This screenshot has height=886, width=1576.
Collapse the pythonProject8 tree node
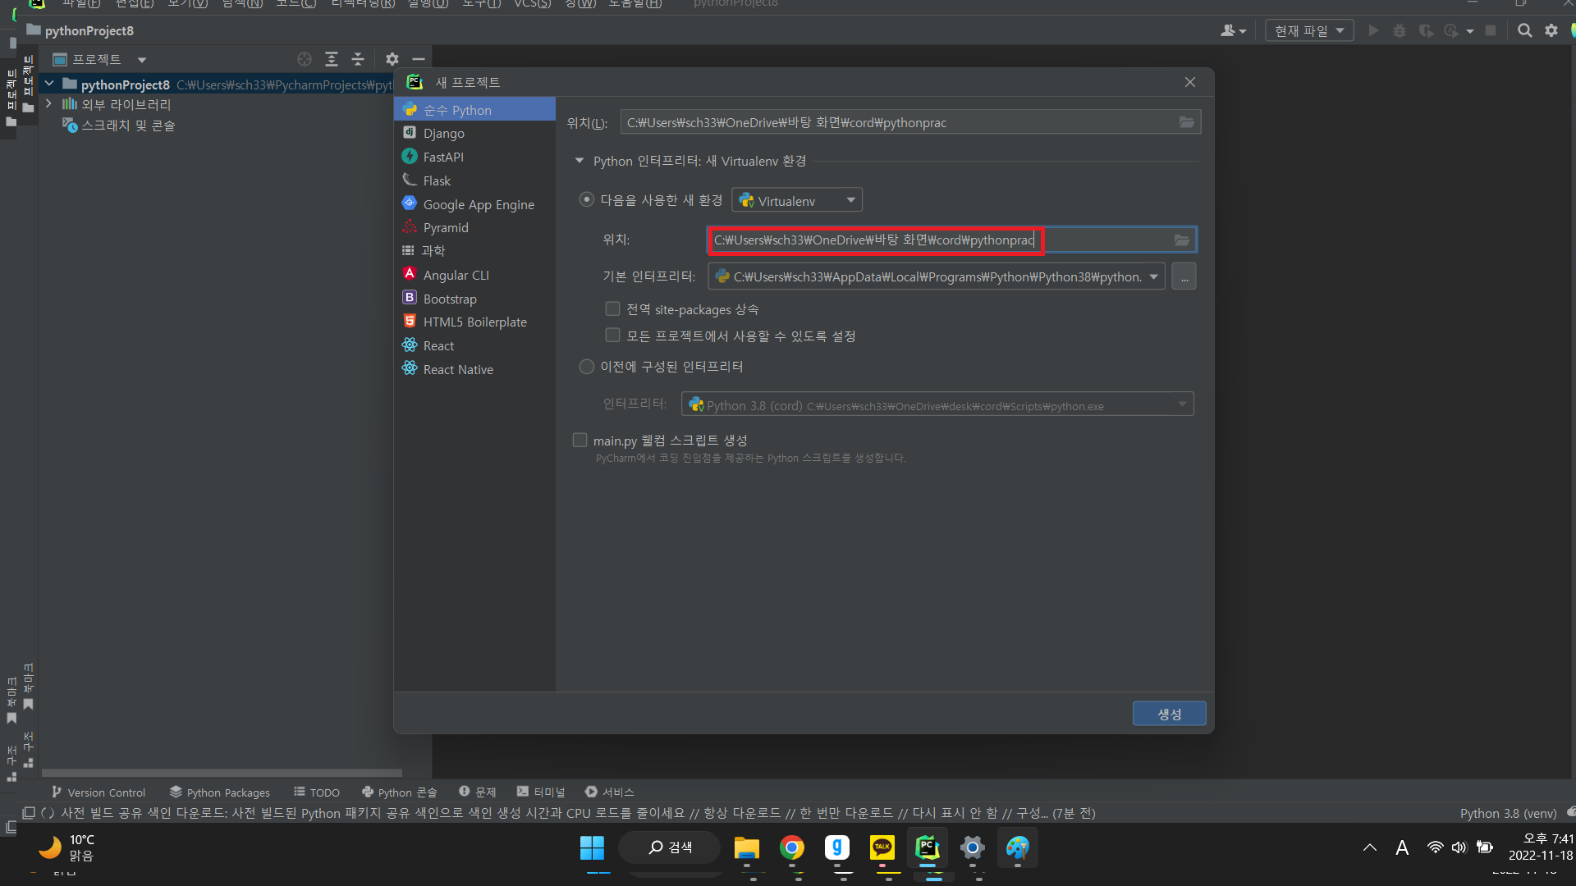[x=49, y=84]
